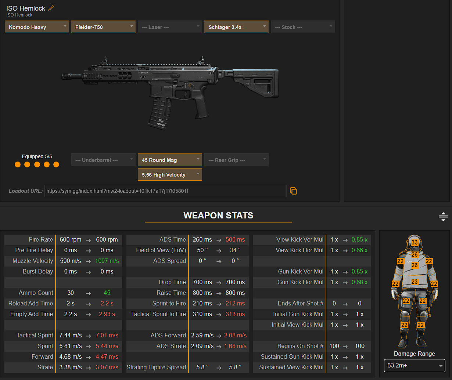
Task: Click the head damage value 33
Action: point(415,242)
